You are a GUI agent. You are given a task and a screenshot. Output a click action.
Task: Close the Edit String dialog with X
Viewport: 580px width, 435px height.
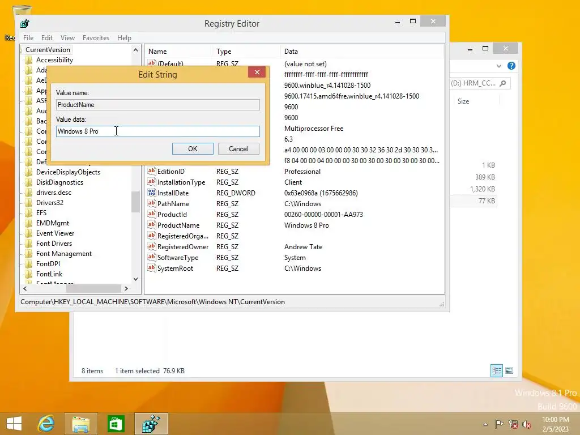(257, 72)
